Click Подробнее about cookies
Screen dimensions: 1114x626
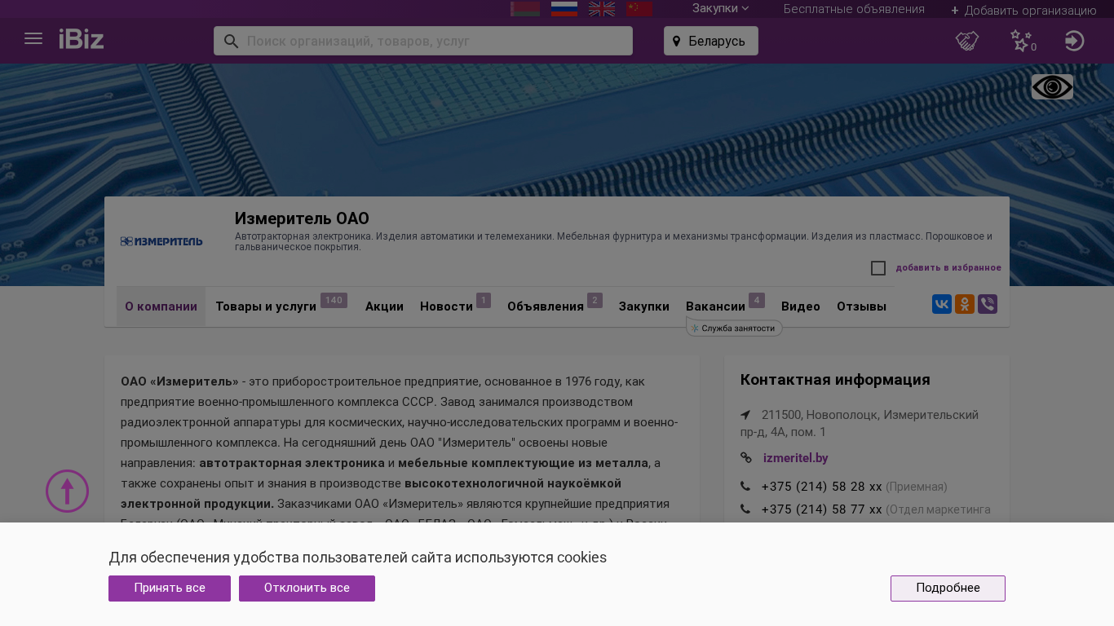click(948, 589)
